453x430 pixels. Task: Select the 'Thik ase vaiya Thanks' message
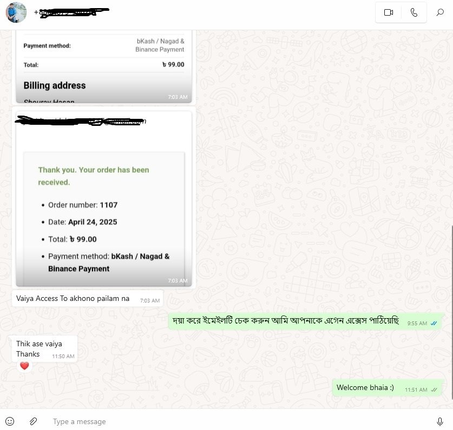44,348
